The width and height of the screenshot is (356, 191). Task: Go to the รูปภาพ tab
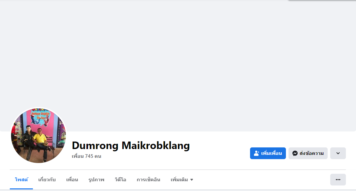point(96,180)
